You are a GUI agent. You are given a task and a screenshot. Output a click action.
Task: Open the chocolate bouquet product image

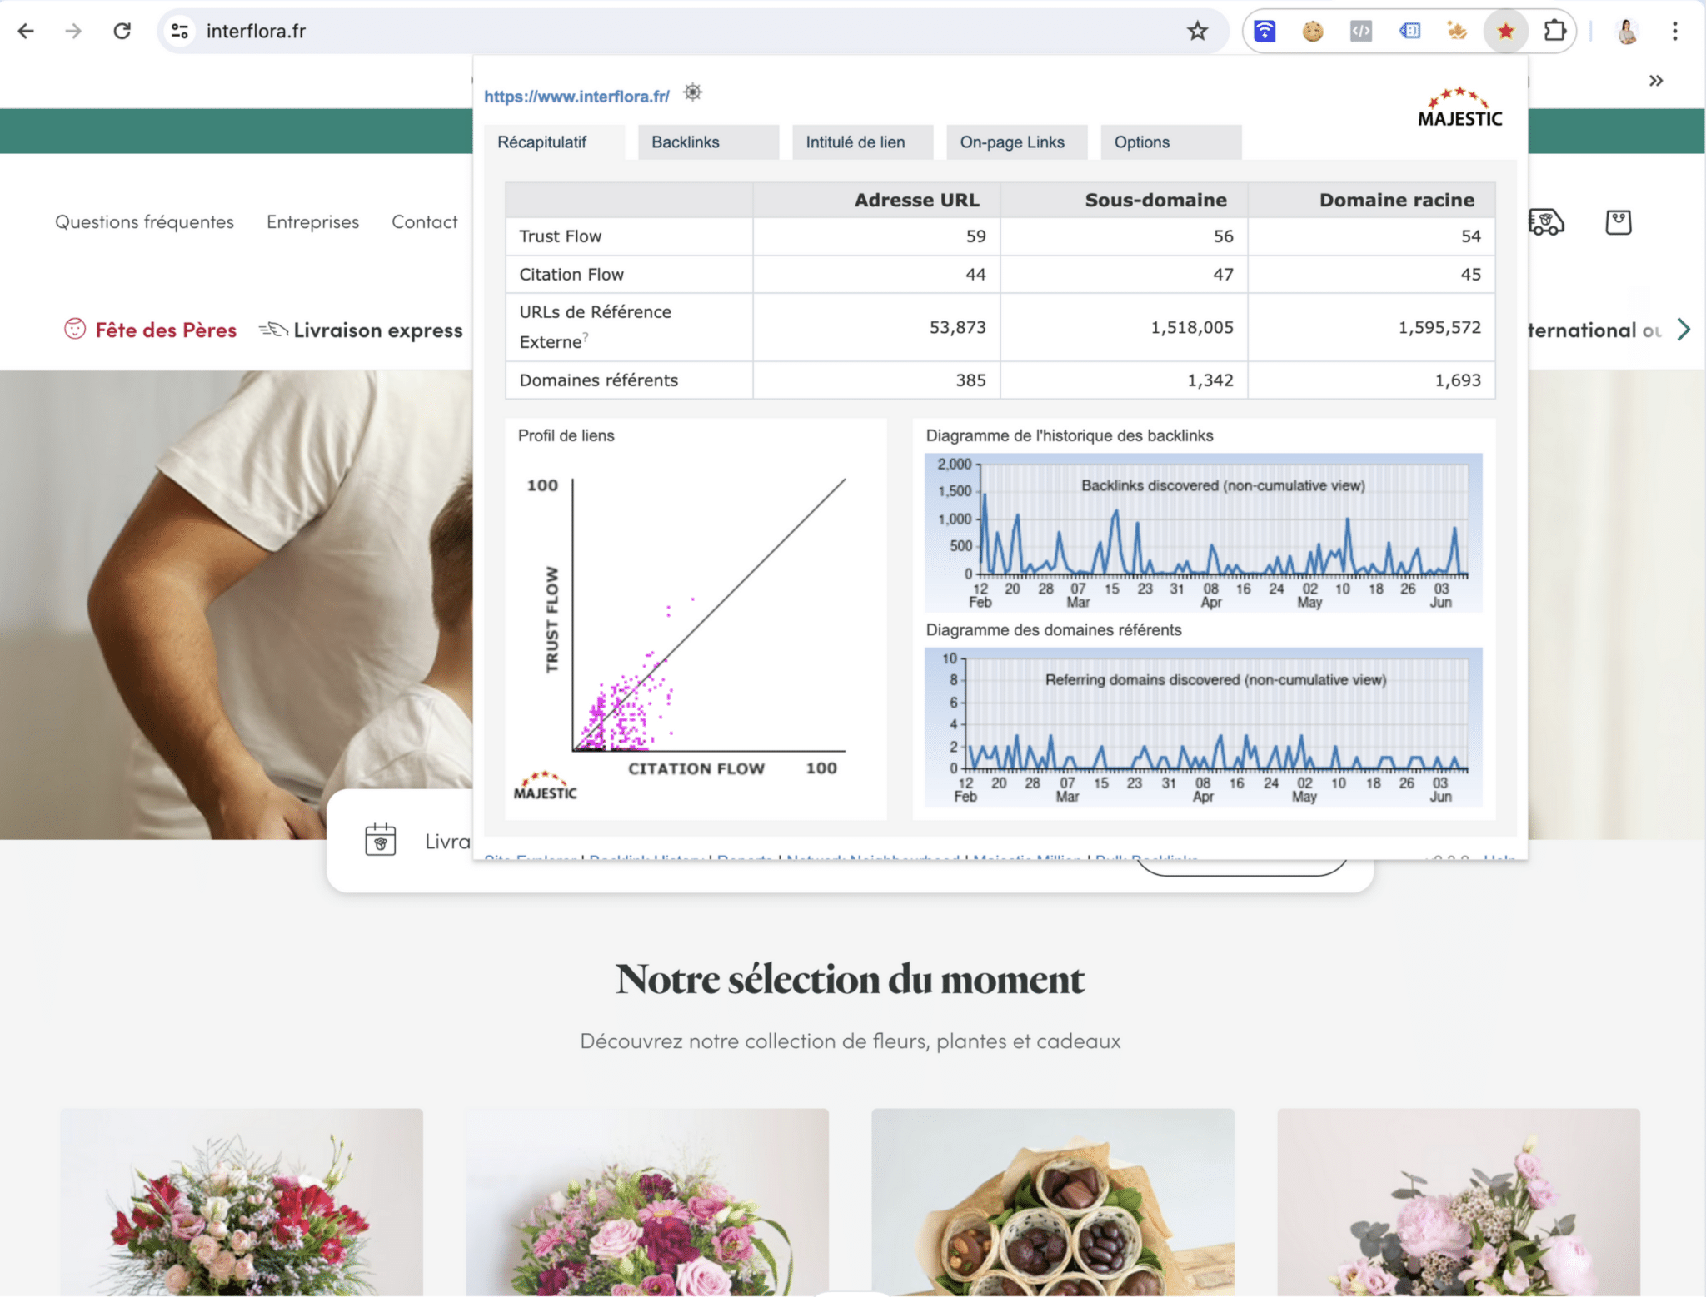(1053, 1202)
